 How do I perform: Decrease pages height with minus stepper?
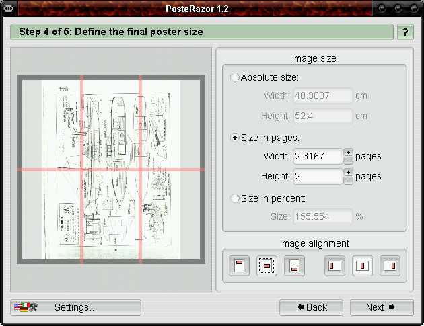click(348, 180)
